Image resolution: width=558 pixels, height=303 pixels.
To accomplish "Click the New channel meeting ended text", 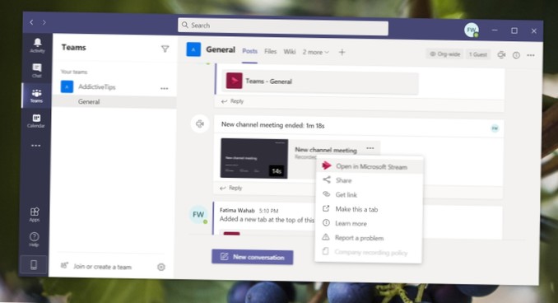I will pos(272,125).
